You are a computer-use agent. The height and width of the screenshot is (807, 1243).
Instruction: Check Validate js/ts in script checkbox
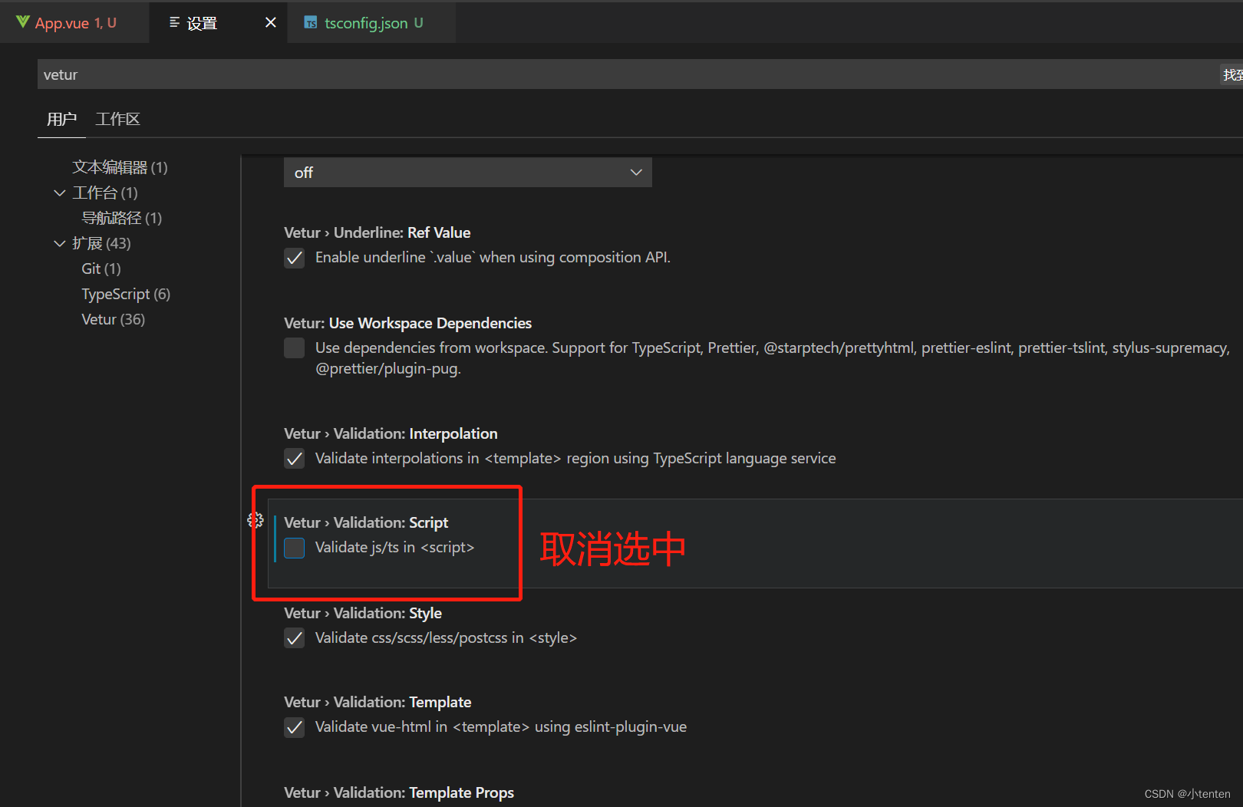click(x=295, y=548)
